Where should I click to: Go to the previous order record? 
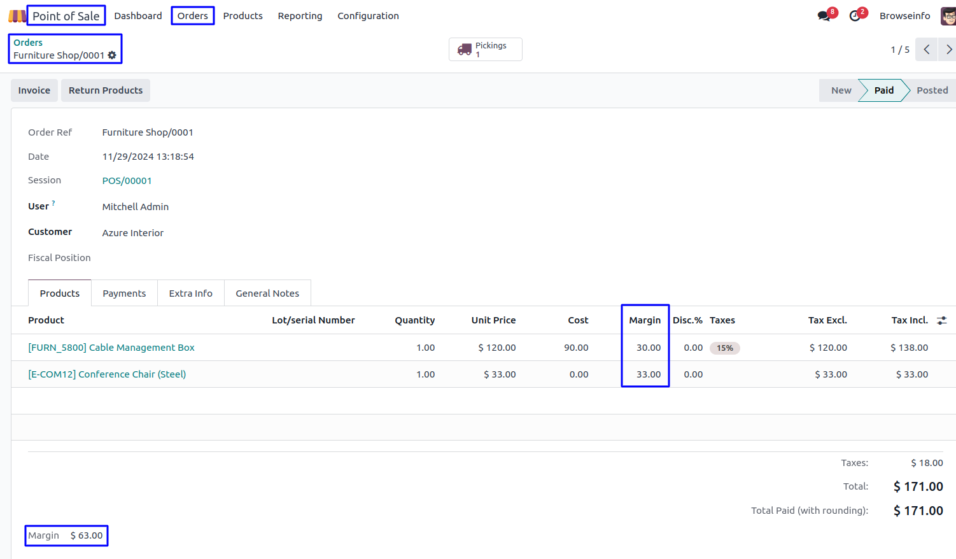coord(927,50)
